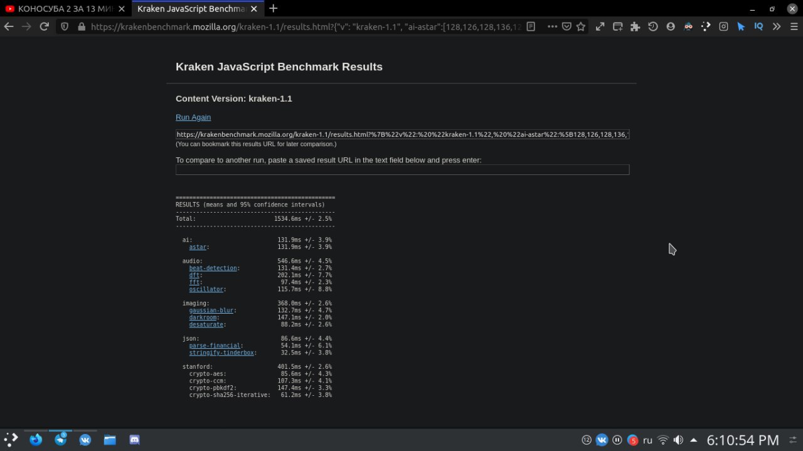This screenshot has height=451, width=803.
Task: Open the parse-financial test link
Action: [x=215, y=346]
